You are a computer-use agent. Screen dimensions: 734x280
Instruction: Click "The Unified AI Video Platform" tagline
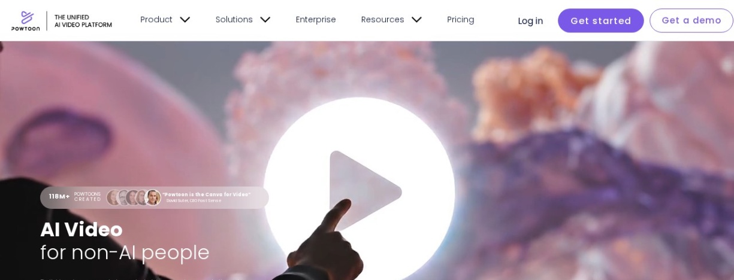coord(83,21)
